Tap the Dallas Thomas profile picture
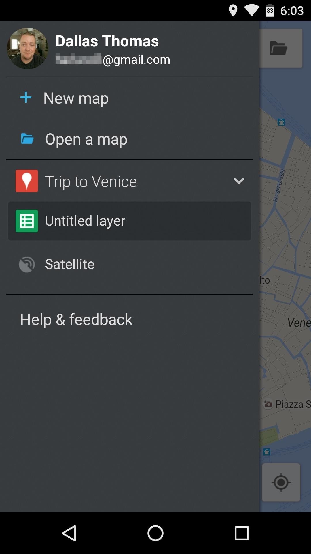Viewport: 311px width, 554px height. pyautogui.click(x=28, y=48)
